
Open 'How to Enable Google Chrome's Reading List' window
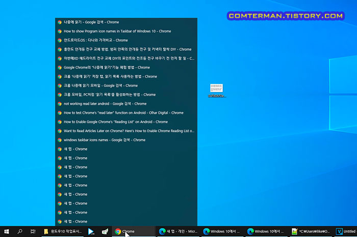(x=126, y=122)
